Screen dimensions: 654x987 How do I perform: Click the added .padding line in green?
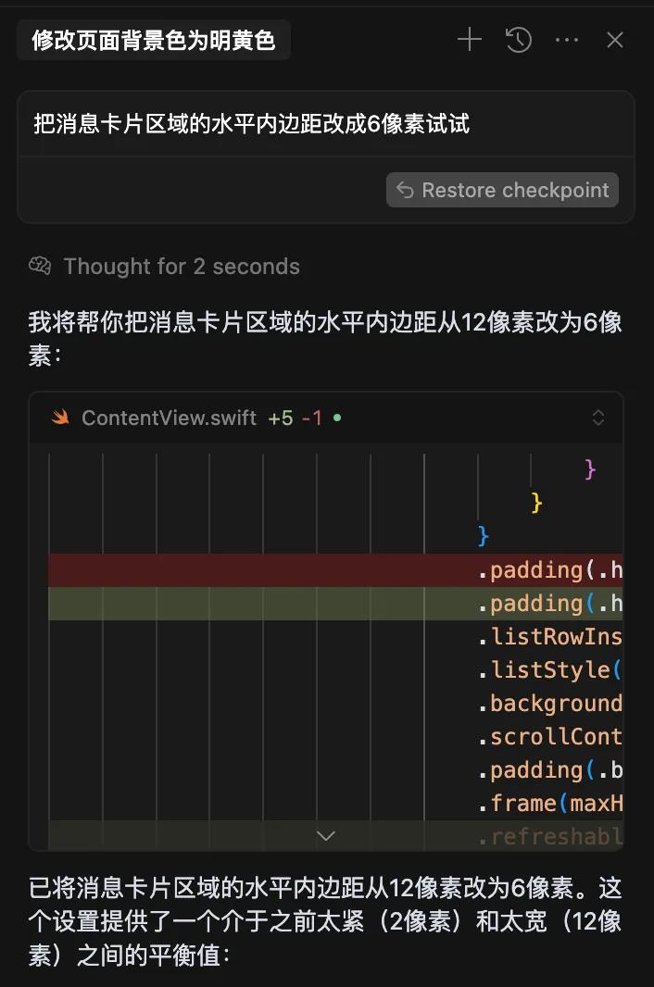[336, 604]
